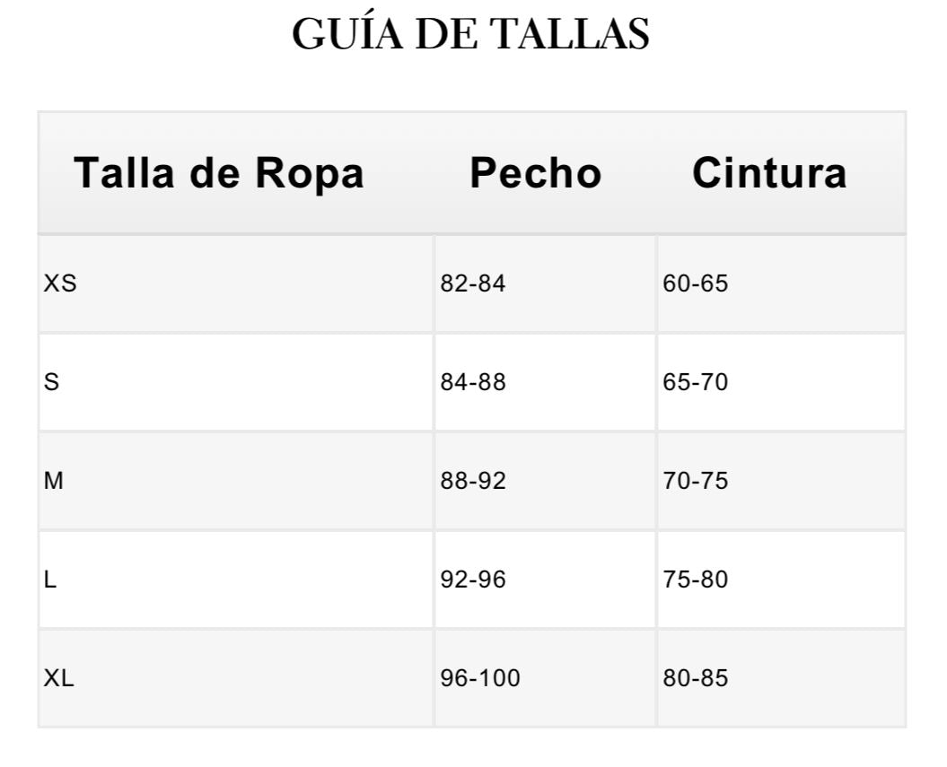Select the 88-92 chest measurement cell

tap(473, 481)
